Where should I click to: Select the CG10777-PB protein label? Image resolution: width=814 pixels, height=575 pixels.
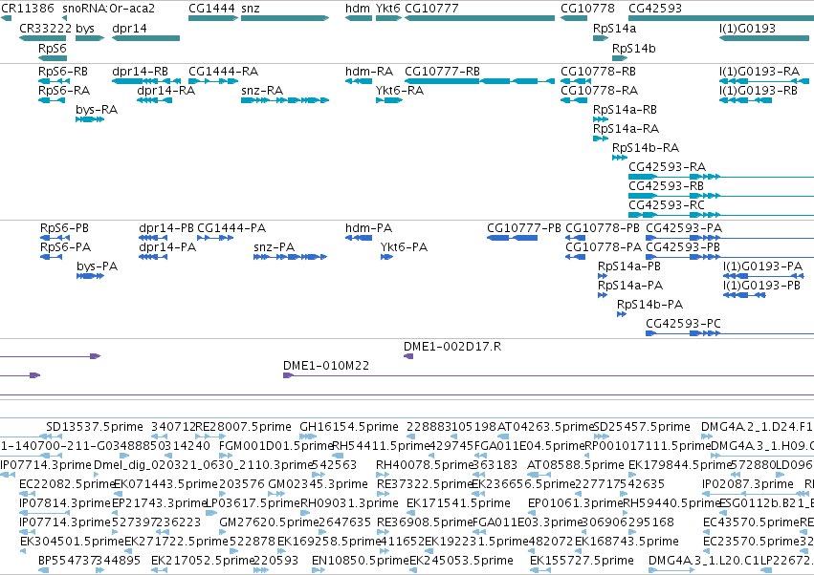(x=523, y=228)
